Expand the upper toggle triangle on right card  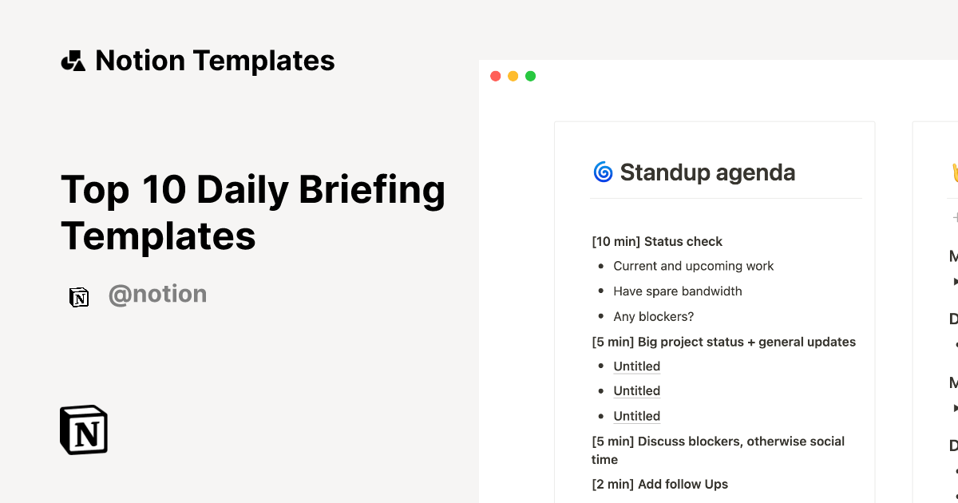pyautogui.click(x=955, y=281)
